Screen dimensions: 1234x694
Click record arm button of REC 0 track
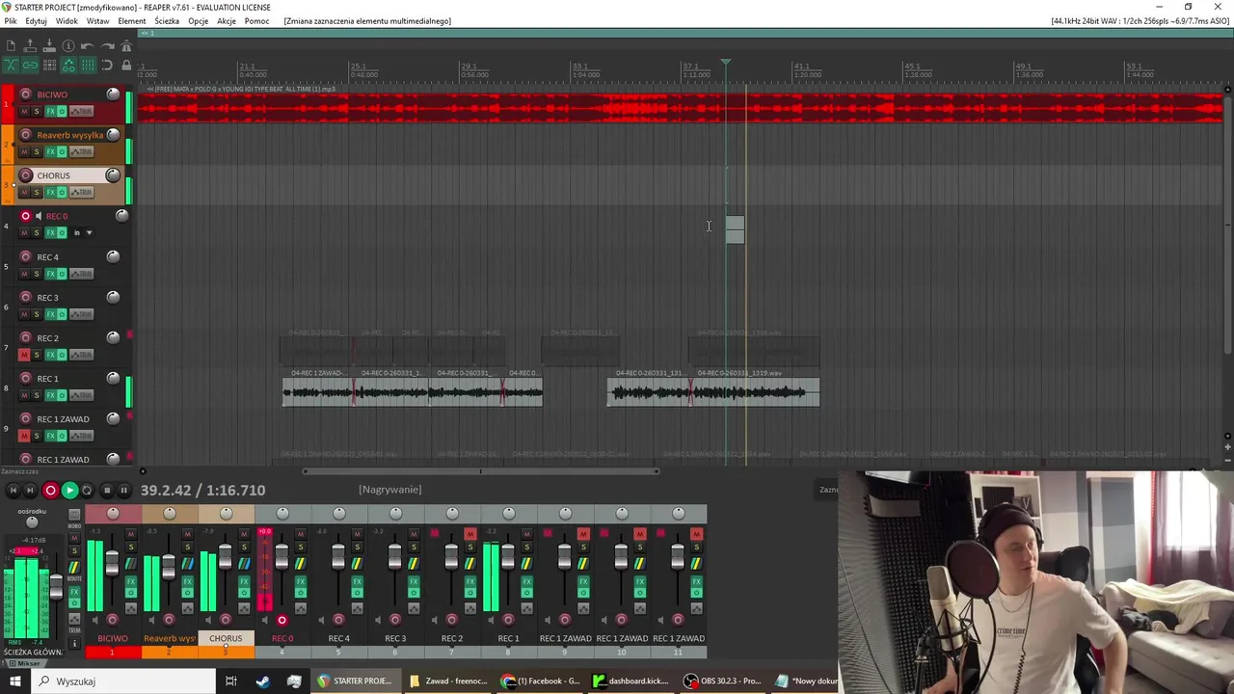pyautogui.click(x=26, y=216)
